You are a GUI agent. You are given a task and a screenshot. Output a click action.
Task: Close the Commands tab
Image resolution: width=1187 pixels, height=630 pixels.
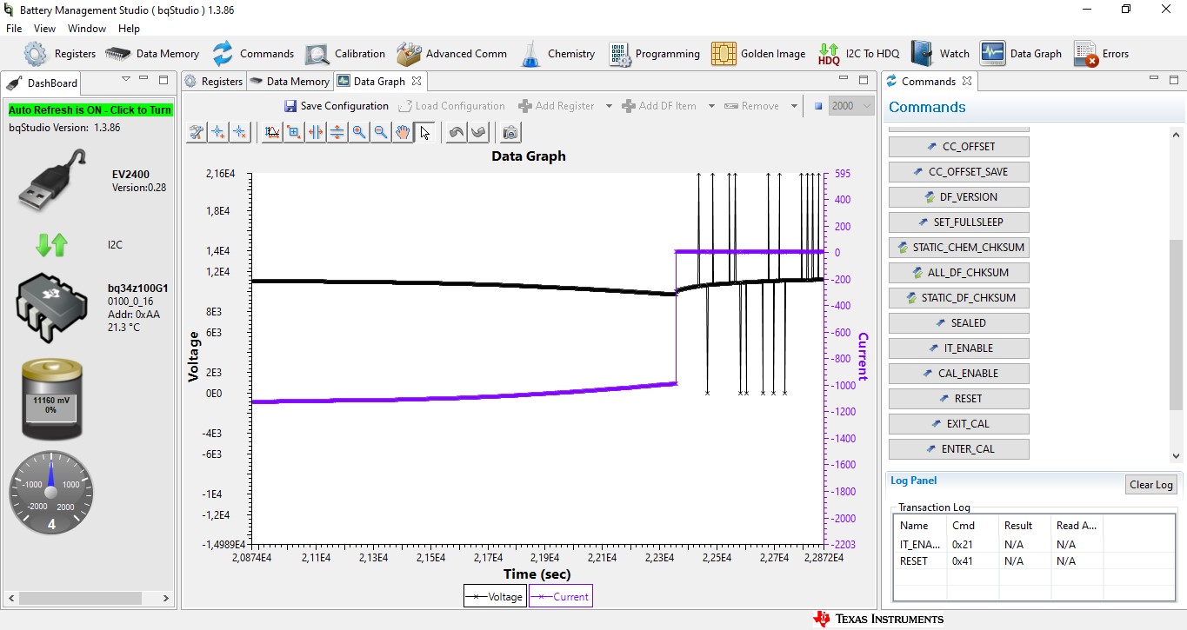tap(967, 81)
